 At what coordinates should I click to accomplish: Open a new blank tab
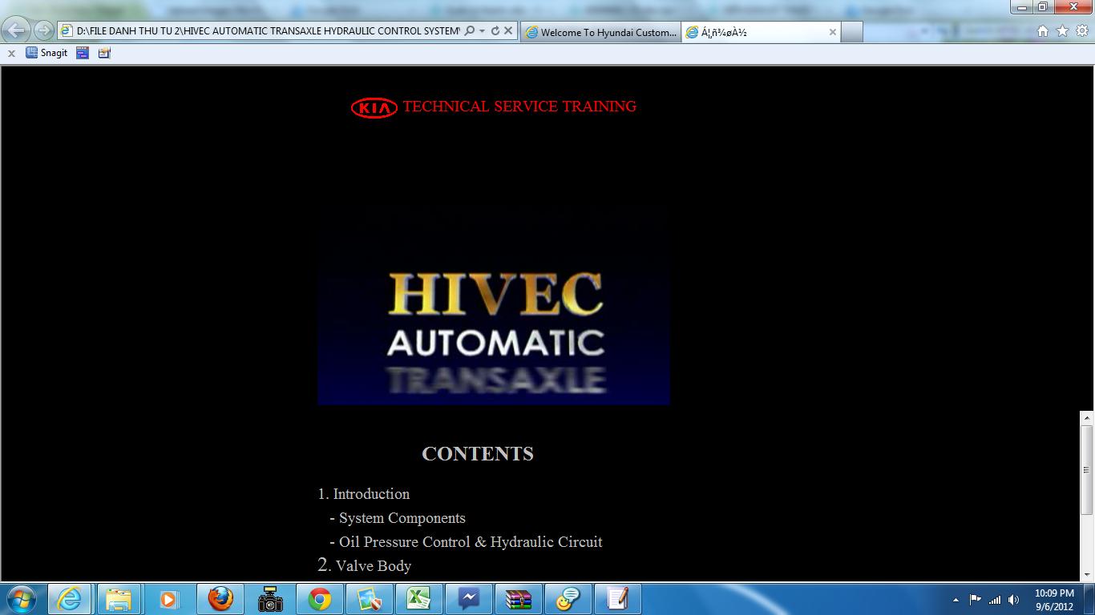click(851, 32)
